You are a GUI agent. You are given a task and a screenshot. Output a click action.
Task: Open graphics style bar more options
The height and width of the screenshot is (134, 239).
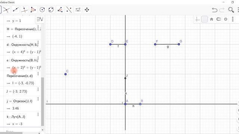pos(233,19)
